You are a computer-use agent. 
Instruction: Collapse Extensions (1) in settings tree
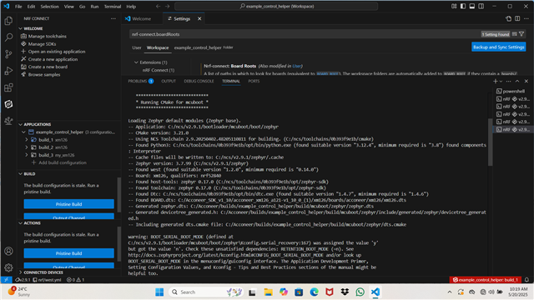tap(136, 62)
